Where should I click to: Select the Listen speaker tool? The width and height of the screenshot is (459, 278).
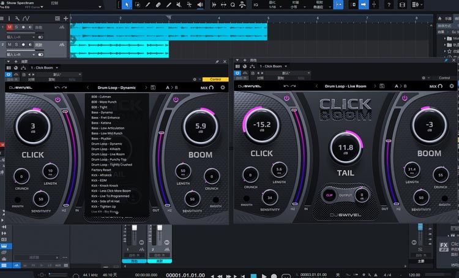pos(200,5)
